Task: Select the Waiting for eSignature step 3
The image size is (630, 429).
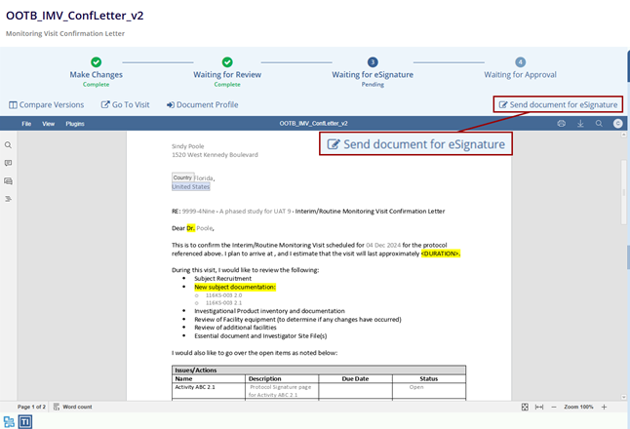Action: click(x=373, y=62)
